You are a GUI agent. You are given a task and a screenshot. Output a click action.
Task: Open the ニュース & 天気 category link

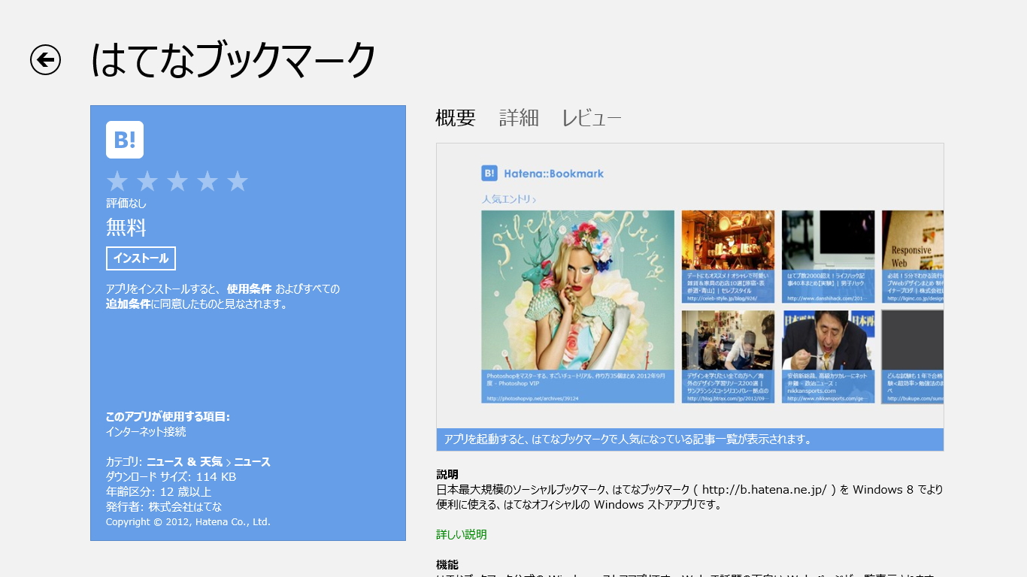tap(184, 462)
